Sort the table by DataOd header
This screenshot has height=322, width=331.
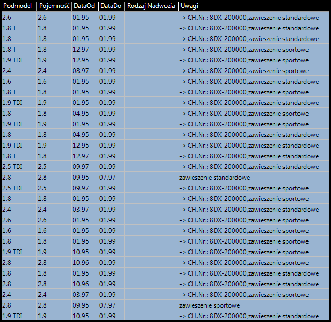(84, 6)
